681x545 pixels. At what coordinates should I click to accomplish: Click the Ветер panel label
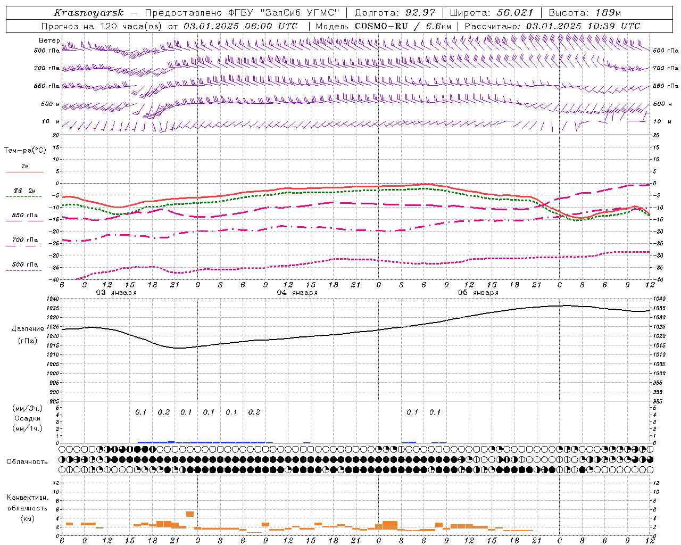click(x=49, y=40)
